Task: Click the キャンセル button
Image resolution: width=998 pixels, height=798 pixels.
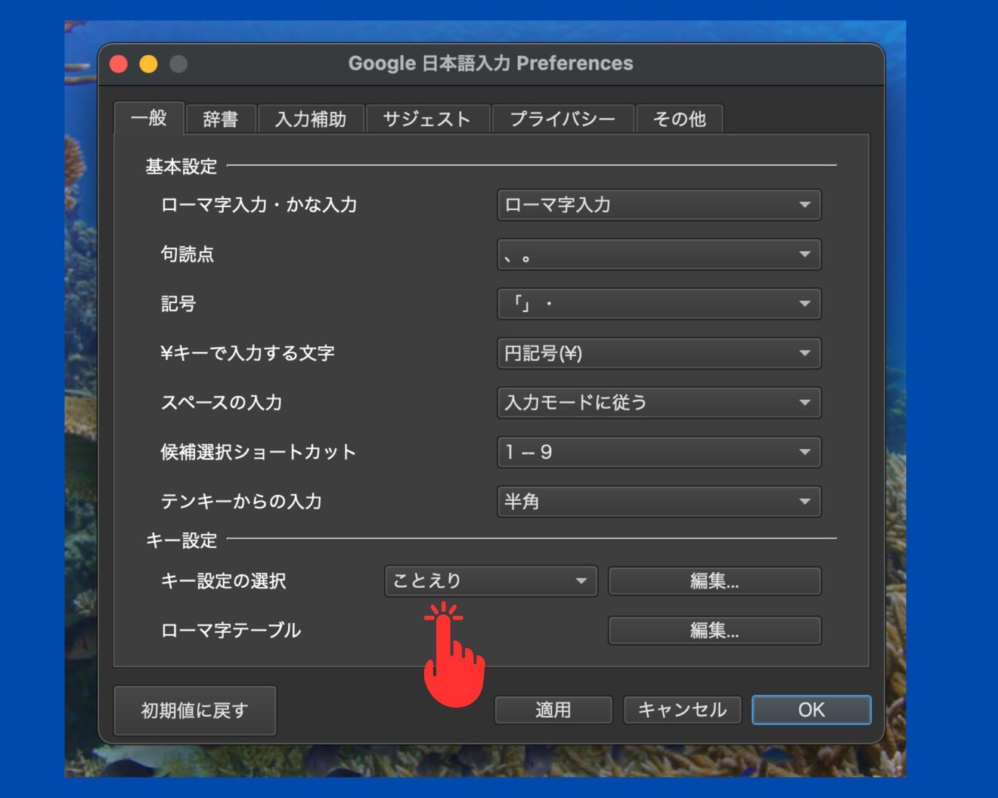Action: point(682,710)
